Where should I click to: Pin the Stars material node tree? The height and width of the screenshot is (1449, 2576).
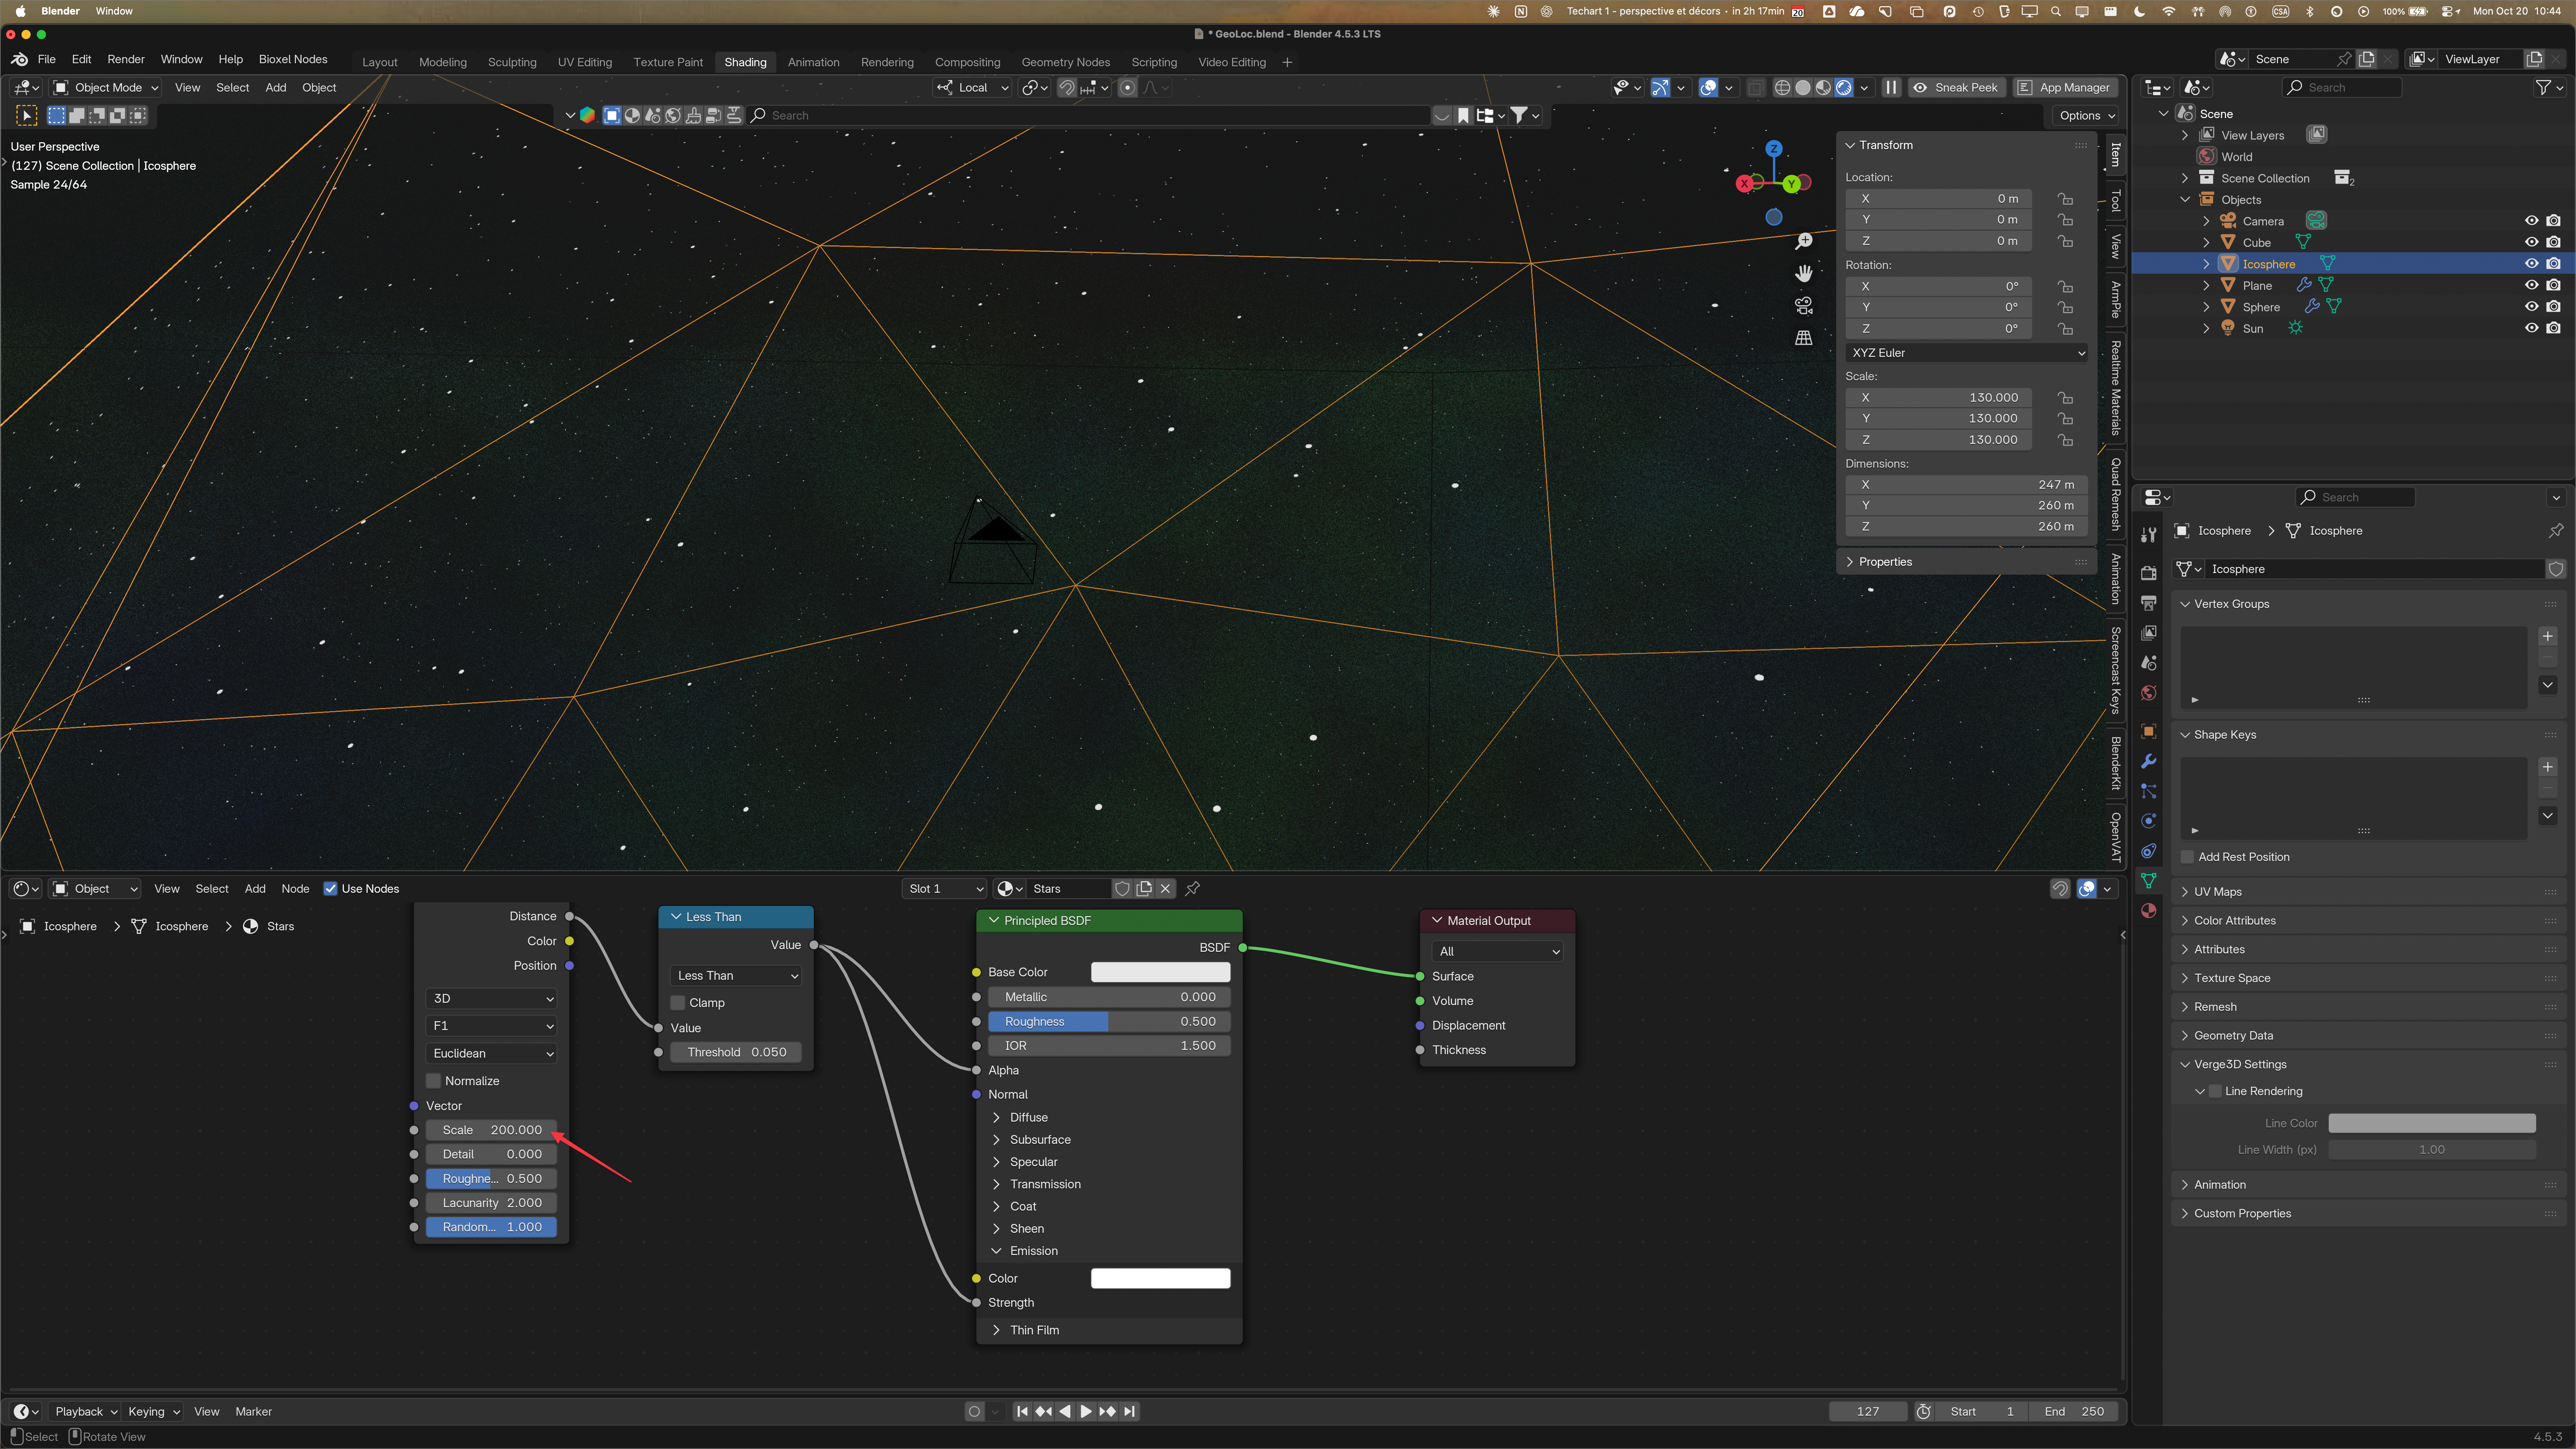(x=1193, y=888)
